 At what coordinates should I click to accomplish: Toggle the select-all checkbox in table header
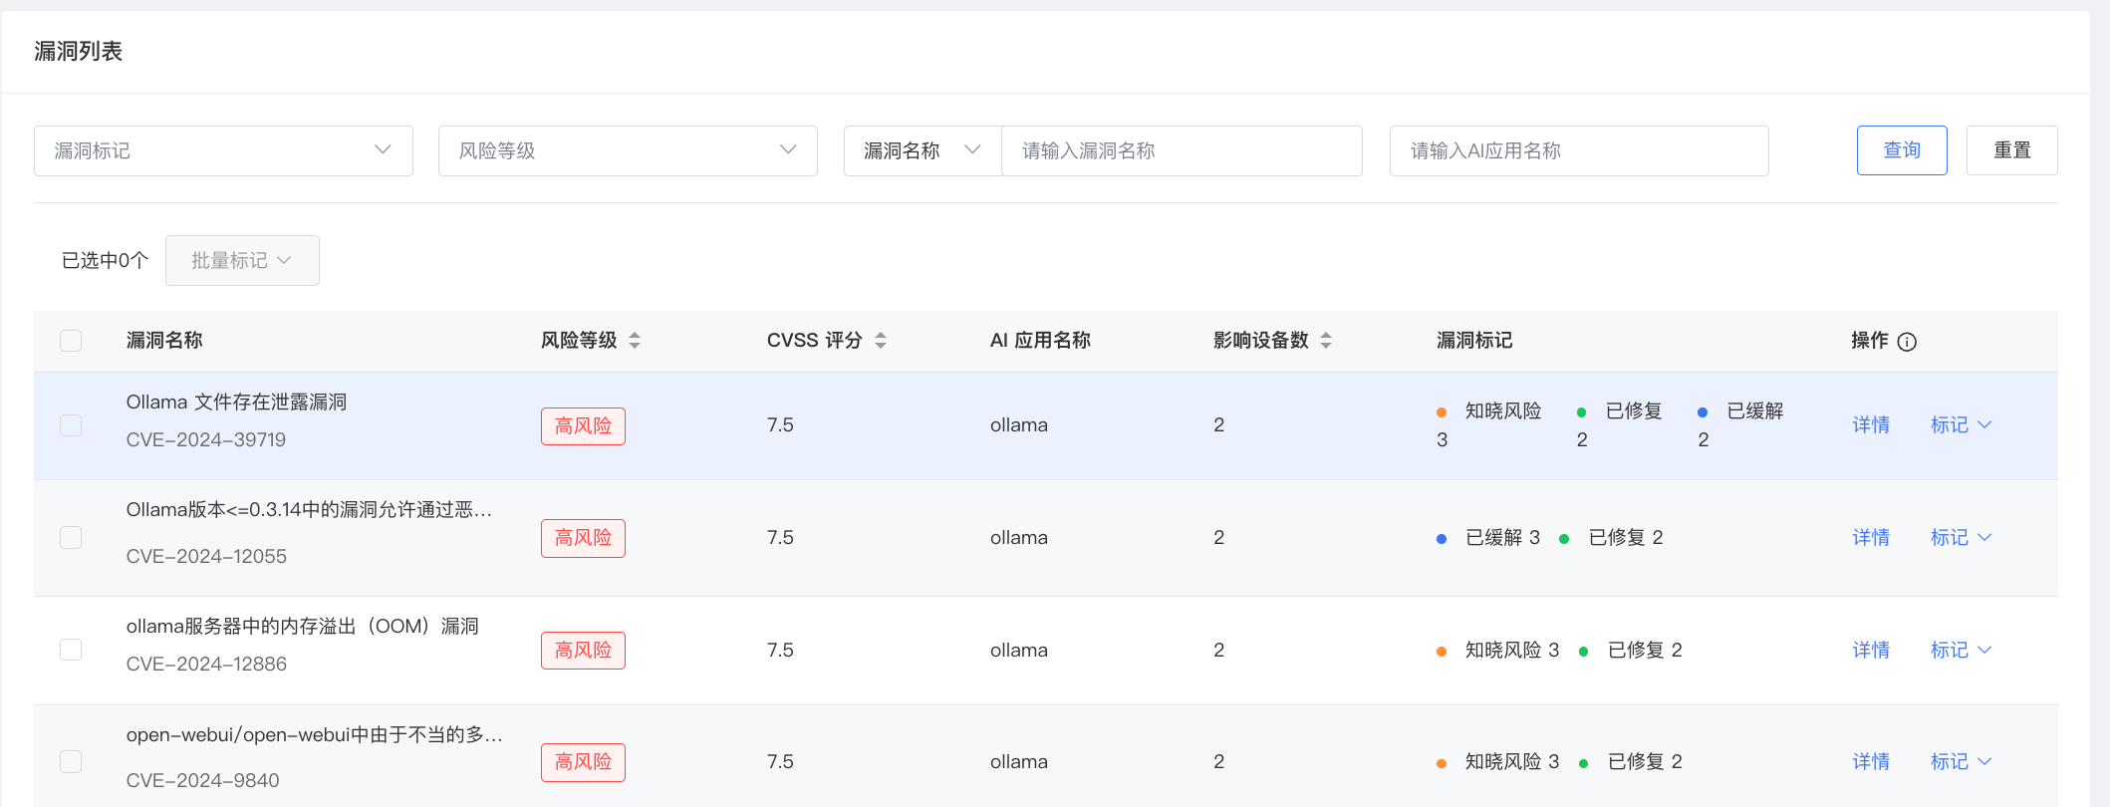click(71, 341)
